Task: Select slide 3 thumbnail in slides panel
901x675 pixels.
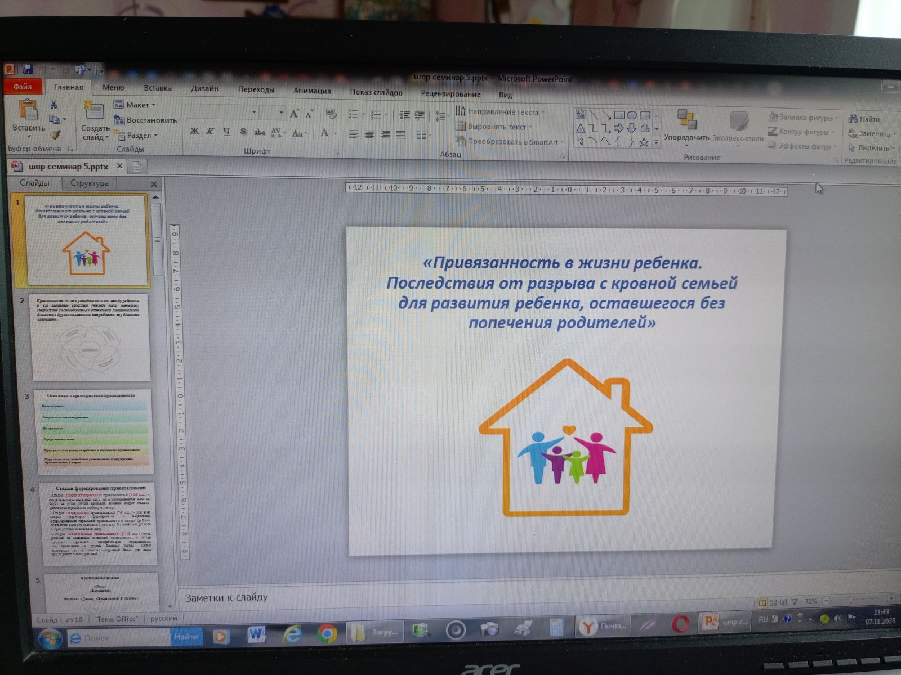Action: coord(93,431)
